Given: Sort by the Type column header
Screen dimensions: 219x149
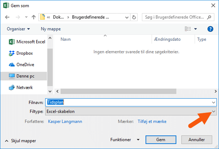Looking at the screenshot, I should click(201, 39).
